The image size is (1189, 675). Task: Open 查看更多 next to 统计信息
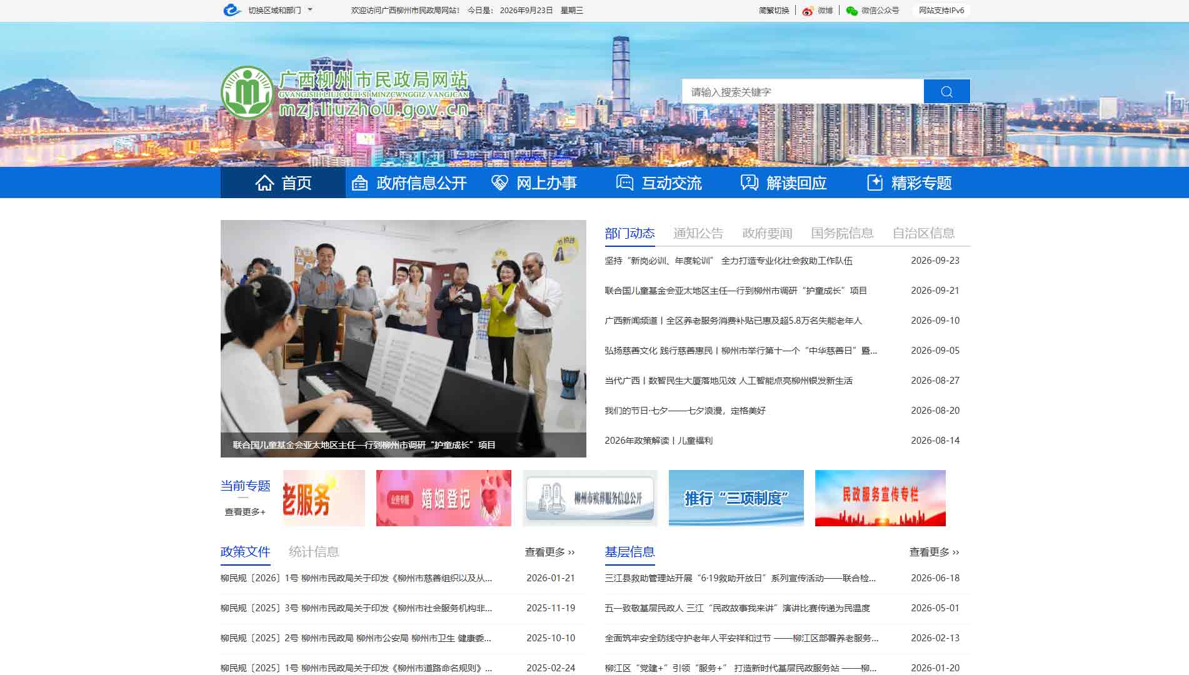pos(549,552)
